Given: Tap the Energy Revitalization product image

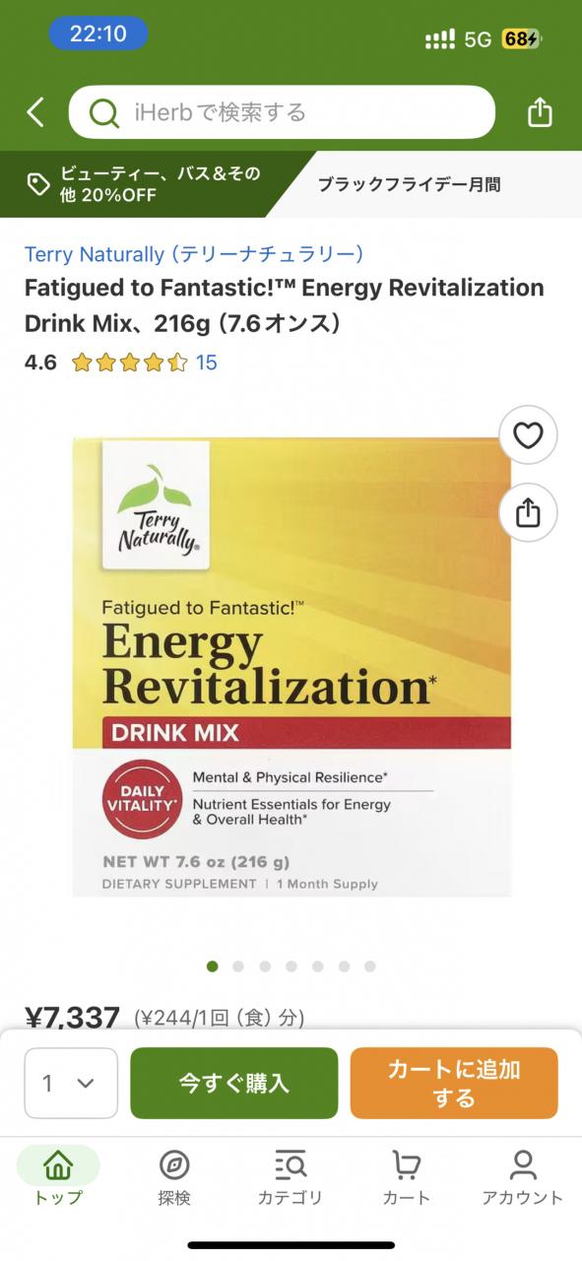Looking at the screenshot, I should 291,667.
